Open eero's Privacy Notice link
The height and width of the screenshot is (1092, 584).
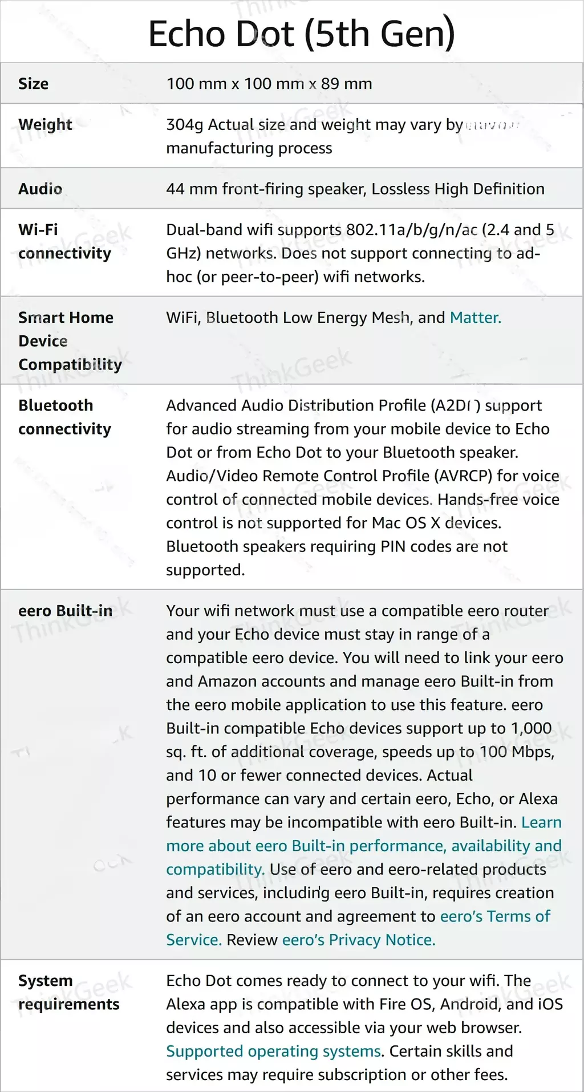click(x=359, y=940)
